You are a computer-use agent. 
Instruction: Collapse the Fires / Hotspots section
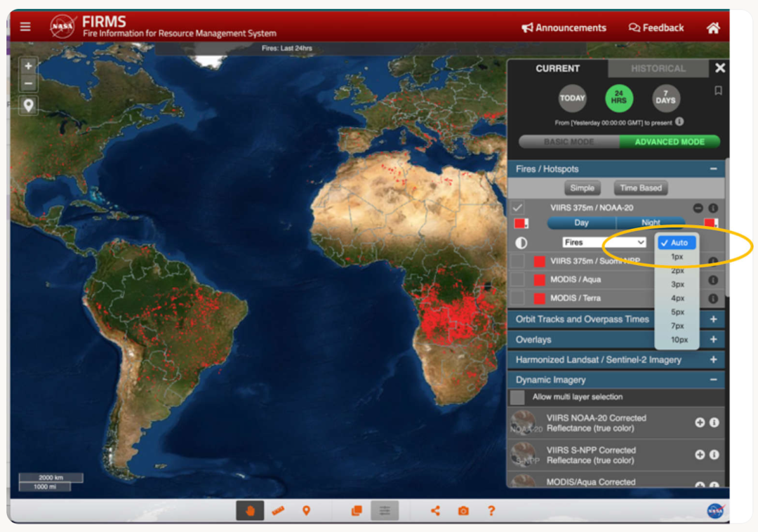pos(714,168)
